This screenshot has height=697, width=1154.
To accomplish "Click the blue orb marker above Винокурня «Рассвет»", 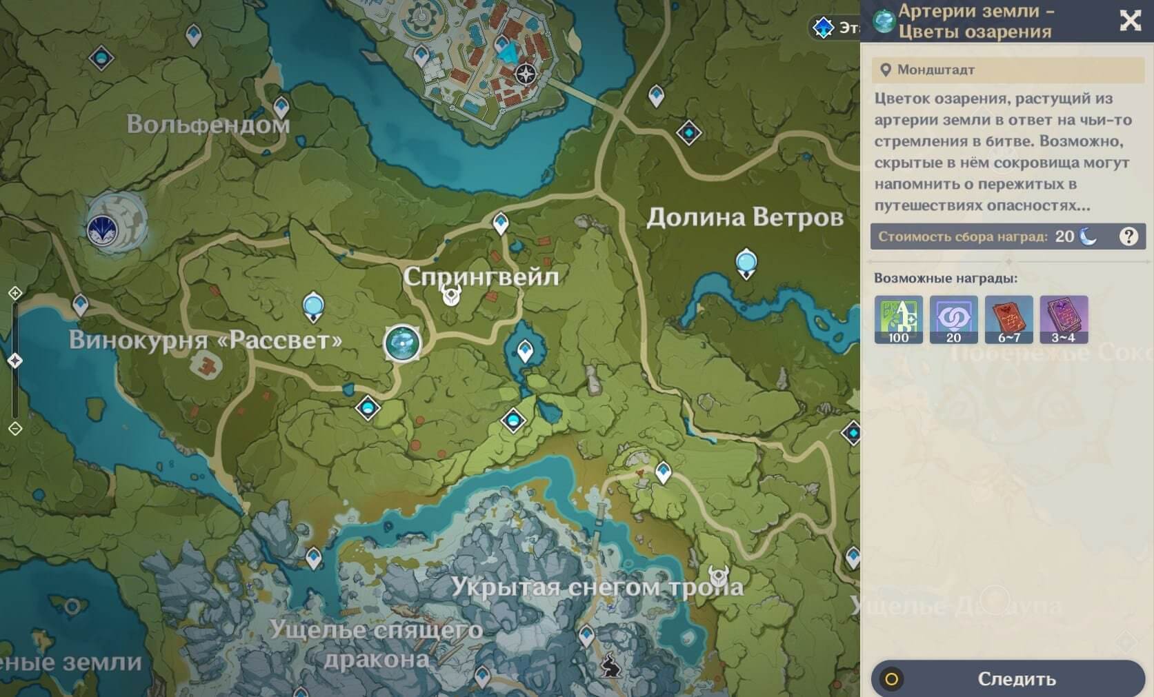I will [x=313, y=305].
